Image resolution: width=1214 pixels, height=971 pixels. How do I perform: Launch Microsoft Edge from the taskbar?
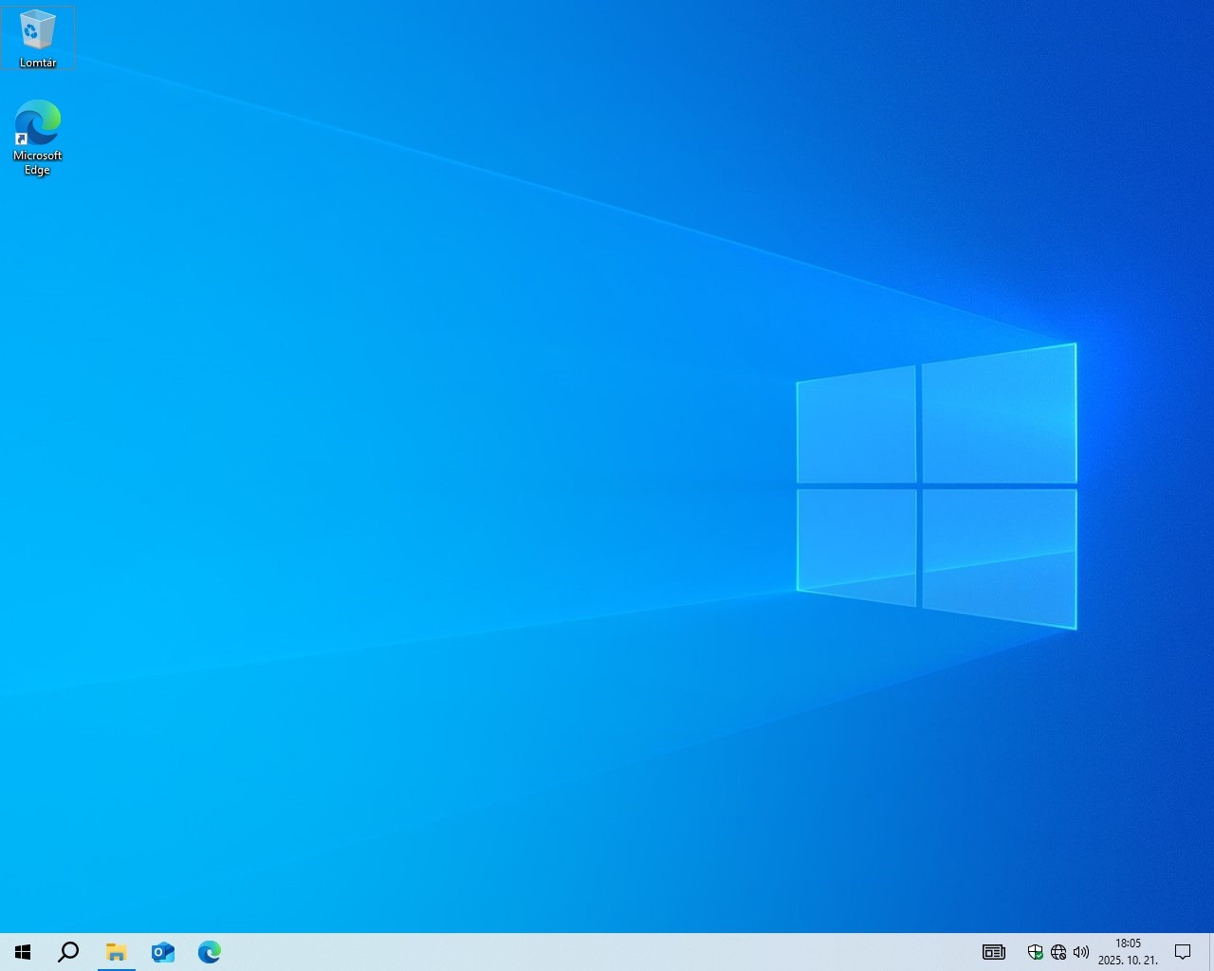[209, 952]
